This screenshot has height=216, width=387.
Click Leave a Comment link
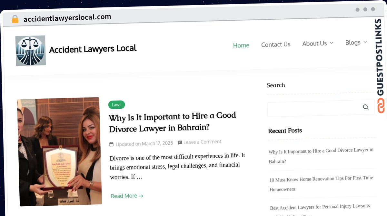coord(202,142)
